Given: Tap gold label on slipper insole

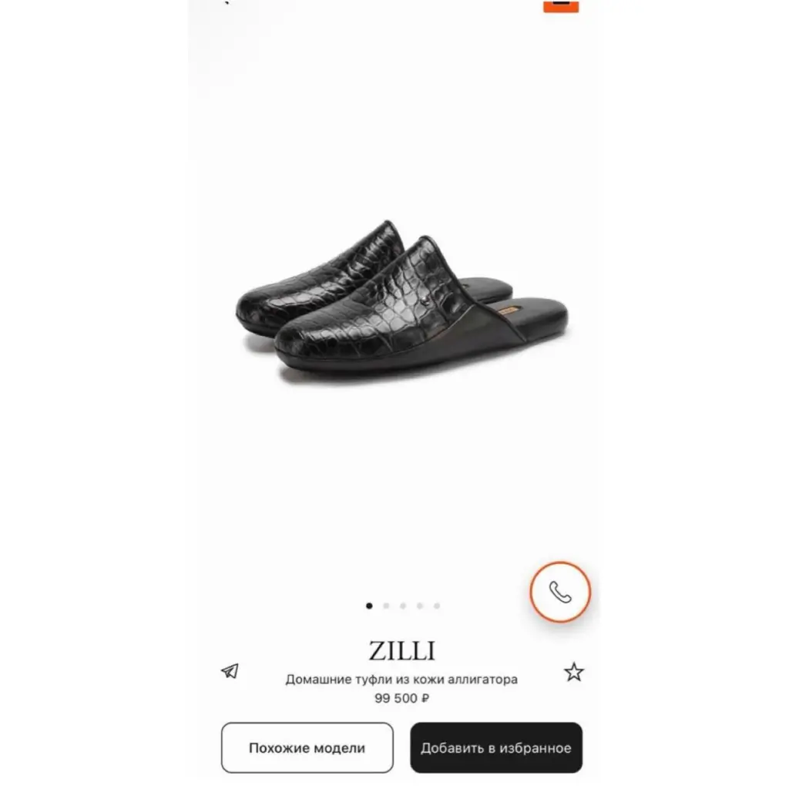Looking at the screenshot, I should pos(509,311).
